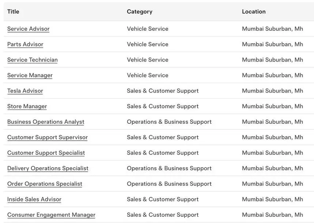Click the category cell for Business Operations Analyst

pos(169,122)
